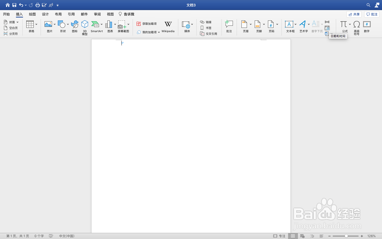The image size is (382, 239).
Task: Switch to the 开始 tab
Action: [6, 14]
